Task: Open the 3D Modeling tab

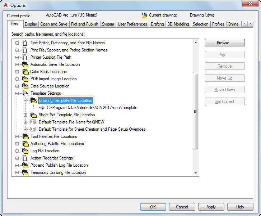Action: point(178,24)
